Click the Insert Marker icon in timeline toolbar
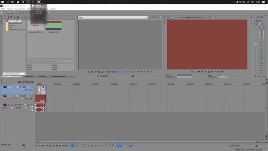The height and width of the screenshot is (151, 268). point(110,146)
